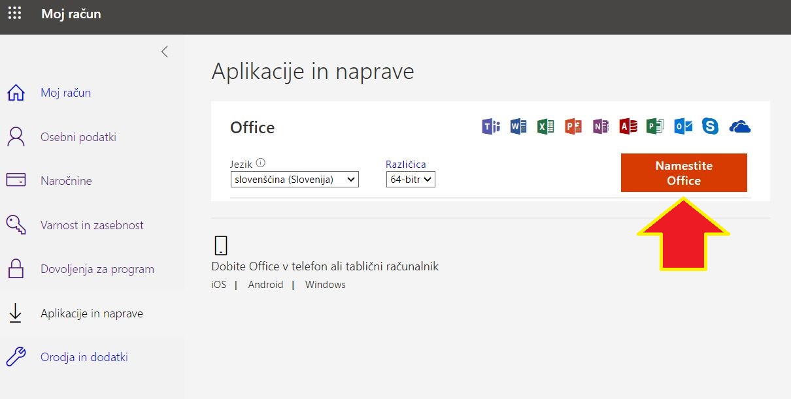The height and width of the screenshot is (399, 791).
Task: Click the phone device icon
Action: point(221,246)
